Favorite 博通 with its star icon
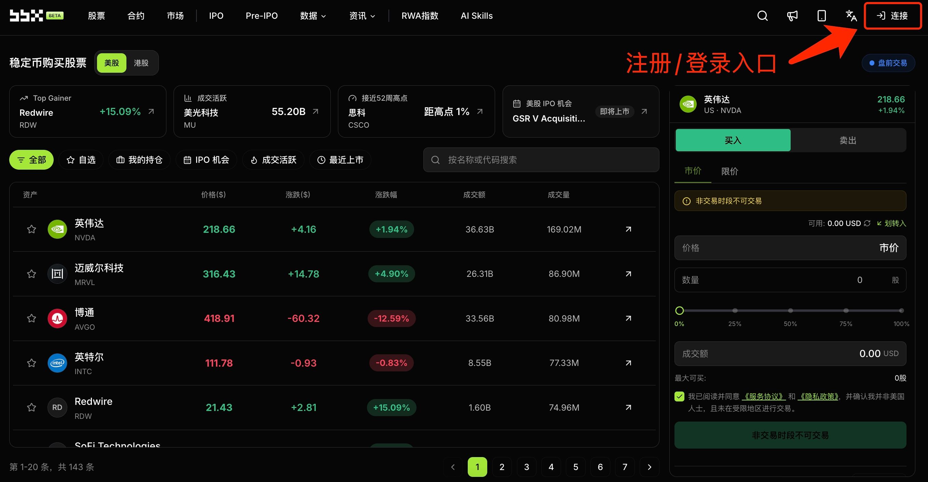Image resolution: width=928 pixels, height=482 pixels. 32,318
